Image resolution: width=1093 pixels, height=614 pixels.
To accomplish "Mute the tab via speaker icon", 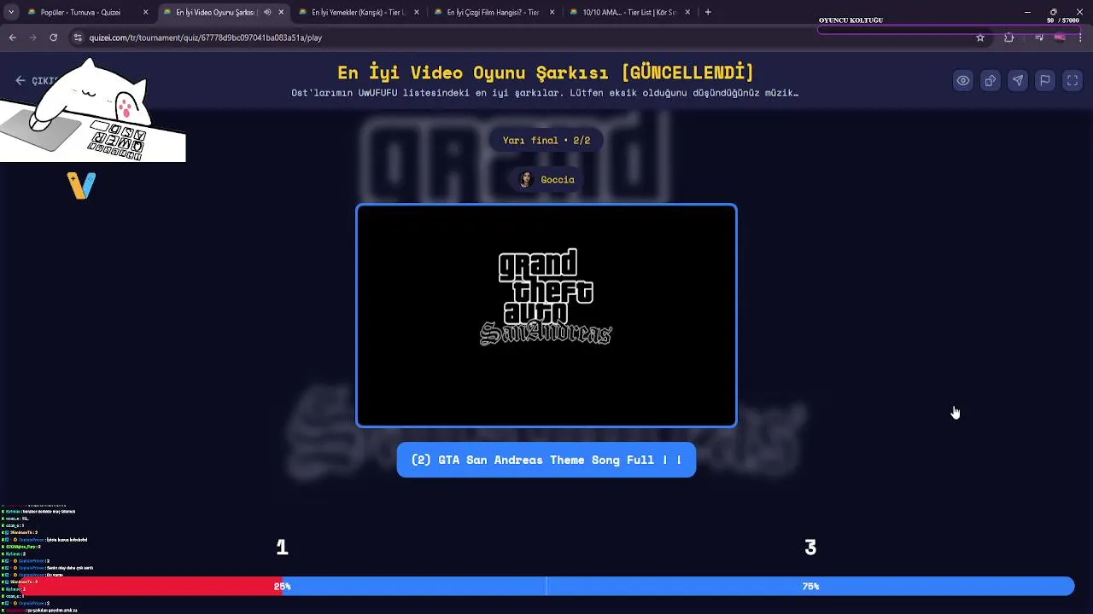I will [267, 13].
